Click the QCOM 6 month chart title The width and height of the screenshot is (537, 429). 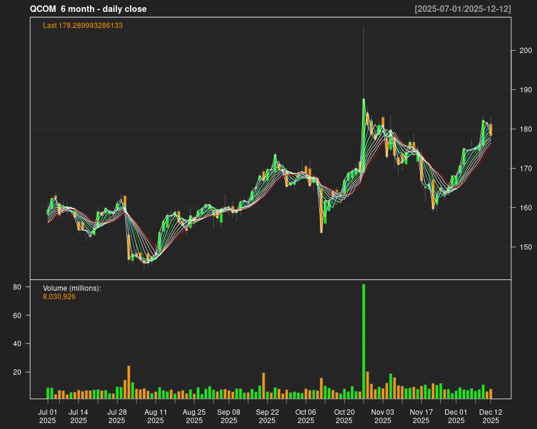88,9
